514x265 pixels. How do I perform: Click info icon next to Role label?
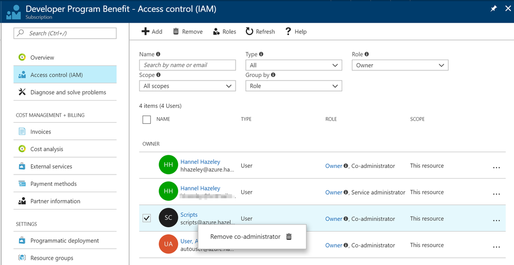click(x=366, y=54)
